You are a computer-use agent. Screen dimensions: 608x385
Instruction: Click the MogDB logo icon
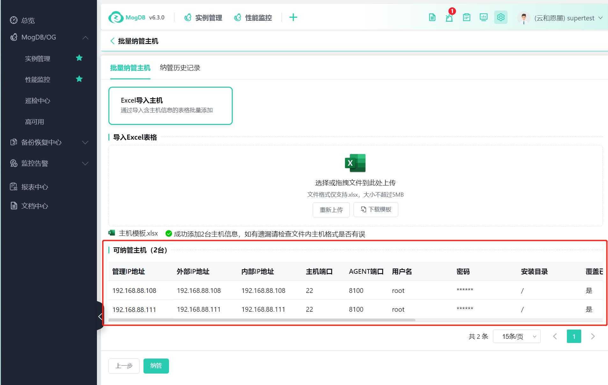(x=116, y=18)
